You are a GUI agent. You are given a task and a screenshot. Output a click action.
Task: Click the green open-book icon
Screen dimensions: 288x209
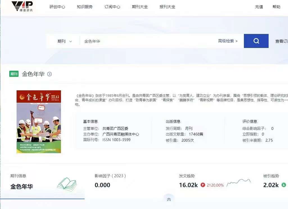pyautogui.click(x=67, y=184)
